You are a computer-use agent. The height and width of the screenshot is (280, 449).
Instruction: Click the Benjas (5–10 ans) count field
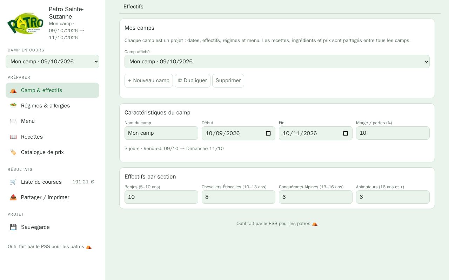coord(161,197)
